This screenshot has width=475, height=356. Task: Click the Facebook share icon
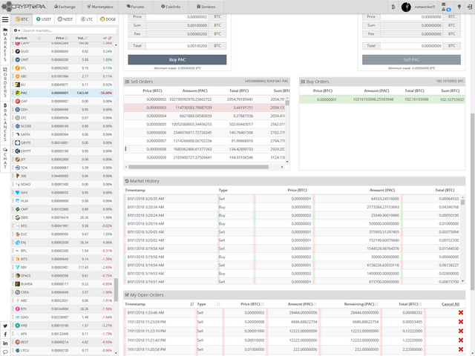coord(5,335)
